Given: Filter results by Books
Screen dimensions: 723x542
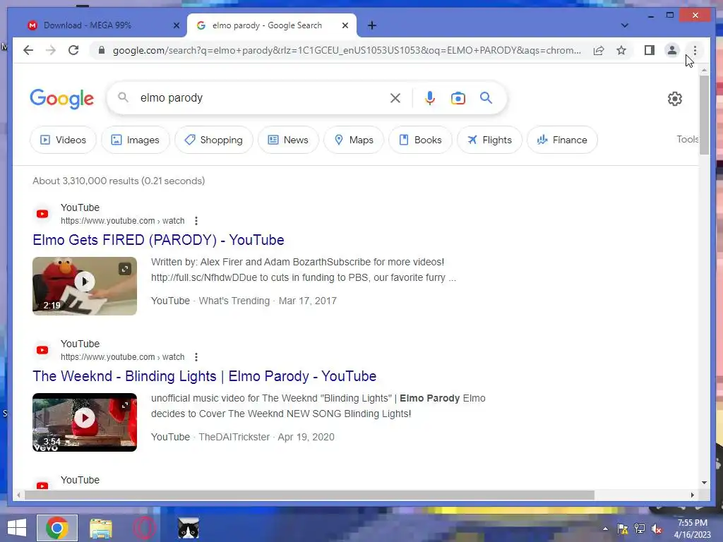Looking at the screenshot, I should click(x=420, y=140).
